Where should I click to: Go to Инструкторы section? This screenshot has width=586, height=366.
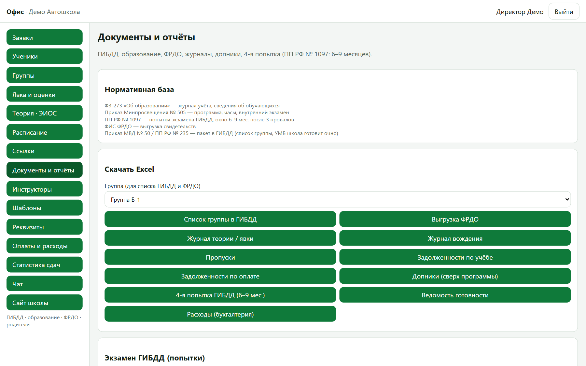coord(44,189)
